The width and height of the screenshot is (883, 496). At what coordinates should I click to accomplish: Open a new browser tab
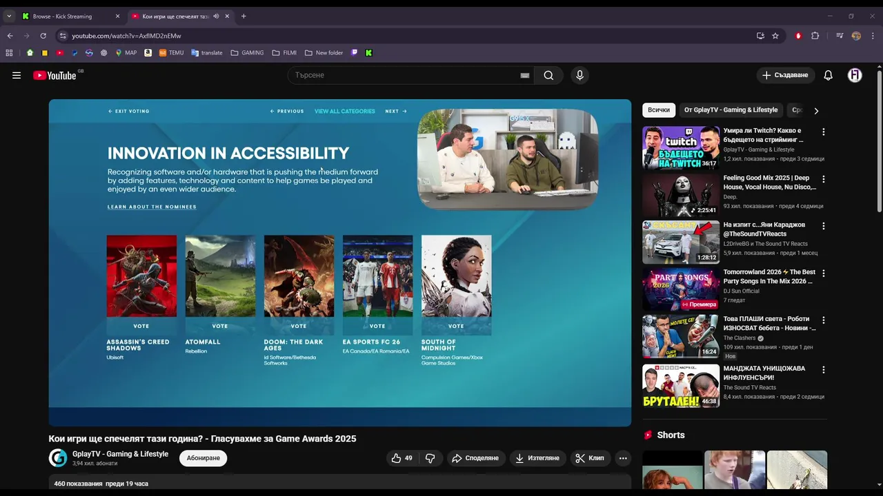pos(244,16)
